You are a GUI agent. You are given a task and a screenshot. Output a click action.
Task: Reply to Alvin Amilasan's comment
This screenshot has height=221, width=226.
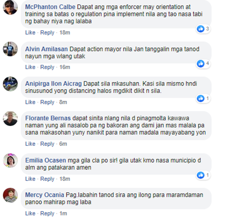[x=47, y=67]
